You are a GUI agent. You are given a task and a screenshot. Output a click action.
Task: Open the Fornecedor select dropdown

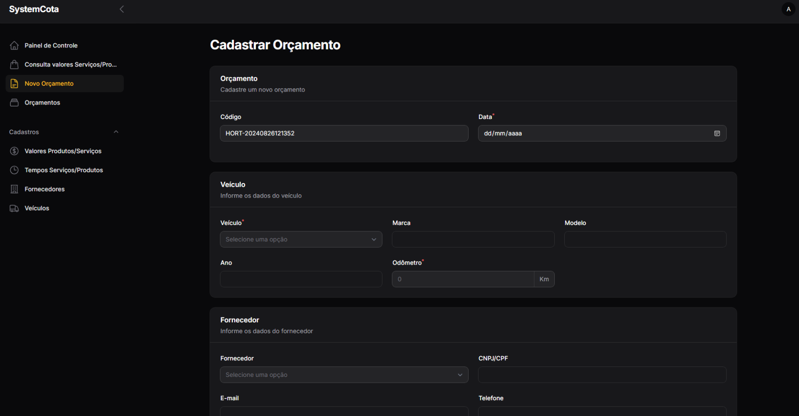point(344,375)
